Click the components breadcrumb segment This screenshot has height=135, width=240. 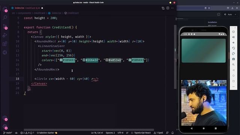[24, 13]
